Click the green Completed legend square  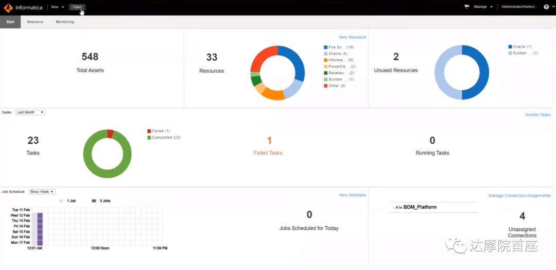[x=149, y=138]
